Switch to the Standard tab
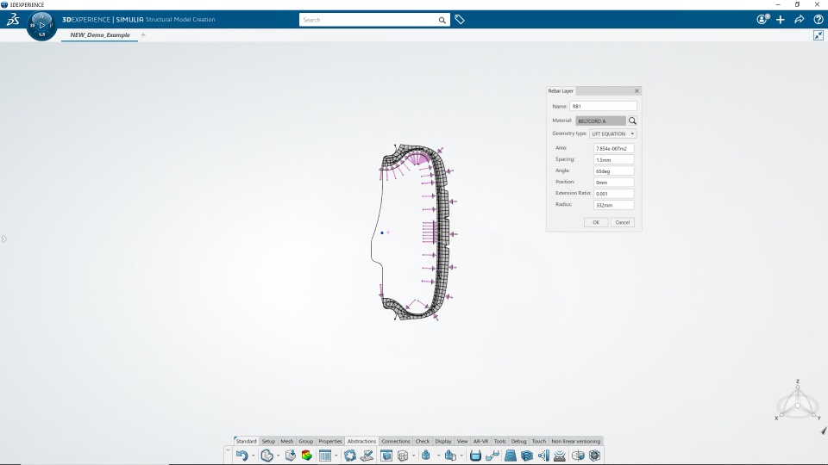Image resolution: width=828 pixels, height=465 pixels. click(x=246, y=441)
